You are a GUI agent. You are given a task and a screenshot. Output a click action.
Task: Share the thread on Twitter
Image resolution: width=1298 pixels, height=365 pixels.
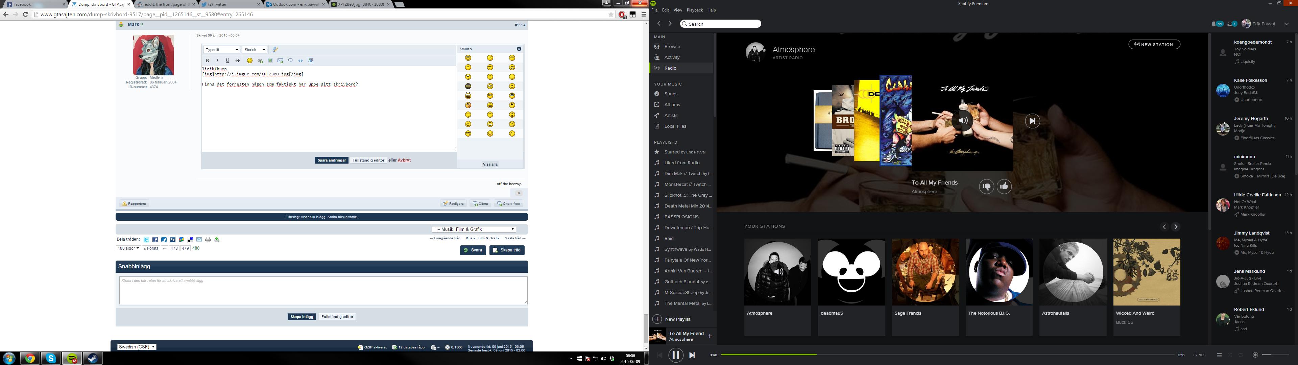click(146, 240)
